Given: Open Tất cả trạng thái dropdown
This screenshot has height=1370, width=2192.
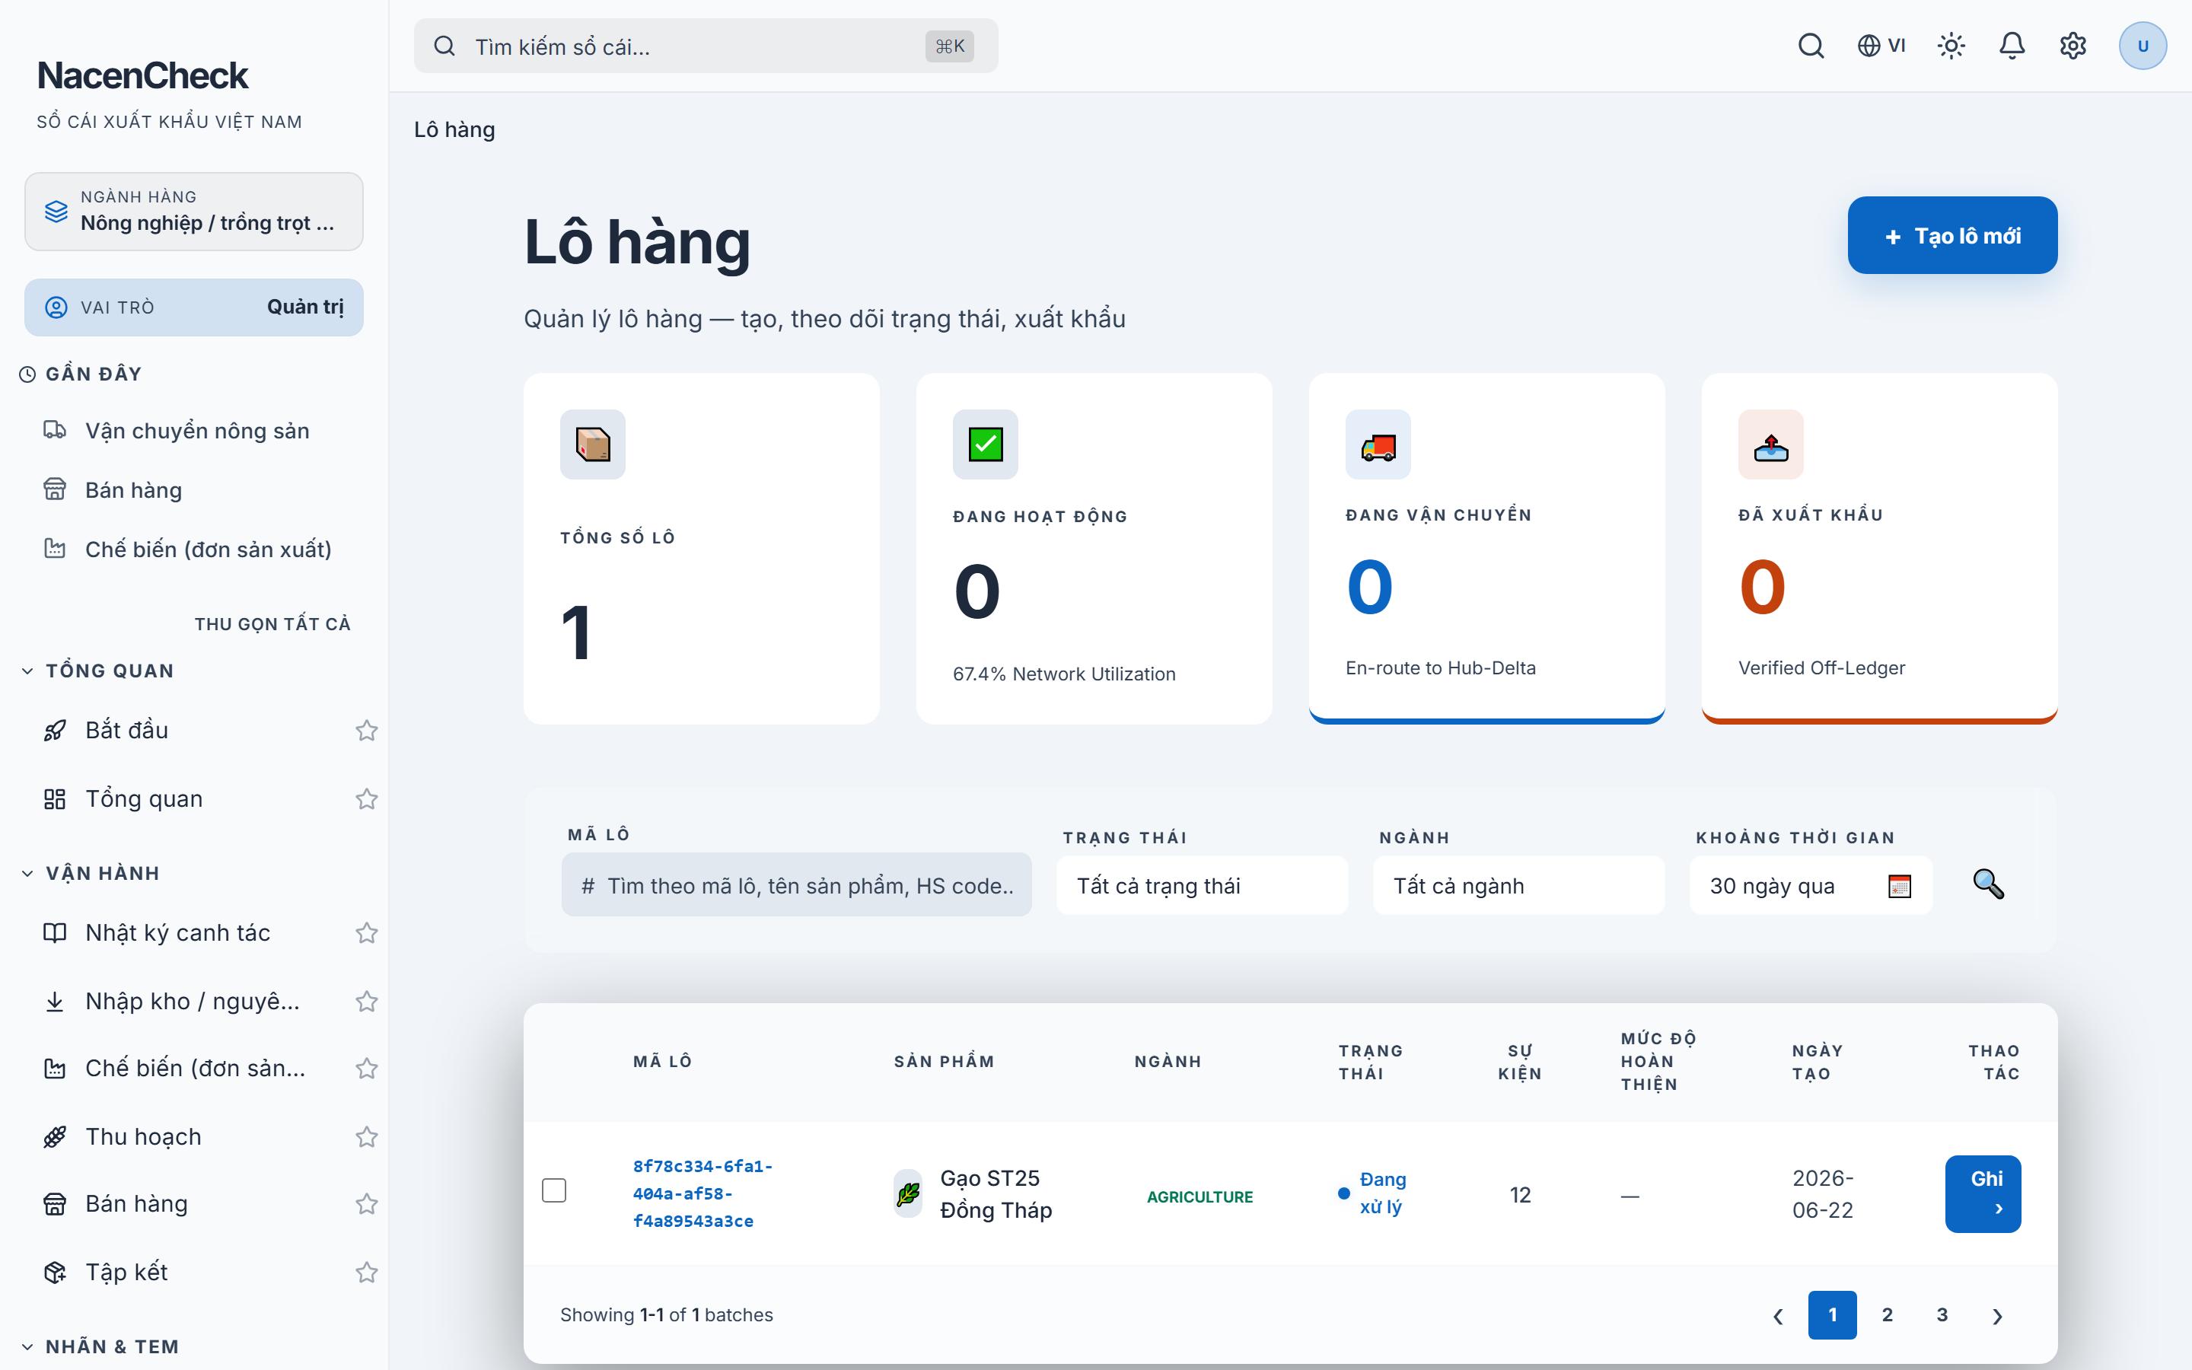Looking at the screenshot, I should tap(1202, 885).
